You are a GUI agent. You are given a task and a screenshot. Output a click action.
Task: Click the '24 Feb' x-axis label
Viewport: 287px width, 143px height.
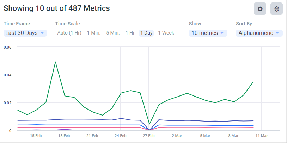pyautogui.click(x=121, y=136)
